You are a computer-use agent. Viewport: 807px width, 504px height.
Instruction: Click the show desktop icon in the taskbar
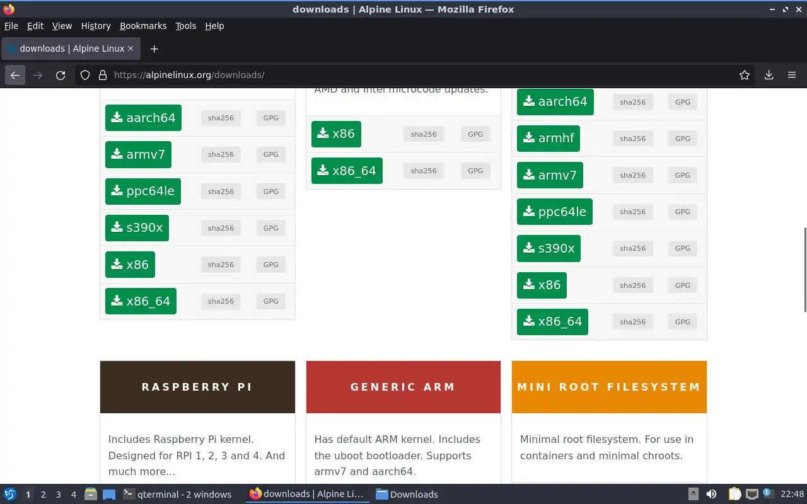[108, 494]
